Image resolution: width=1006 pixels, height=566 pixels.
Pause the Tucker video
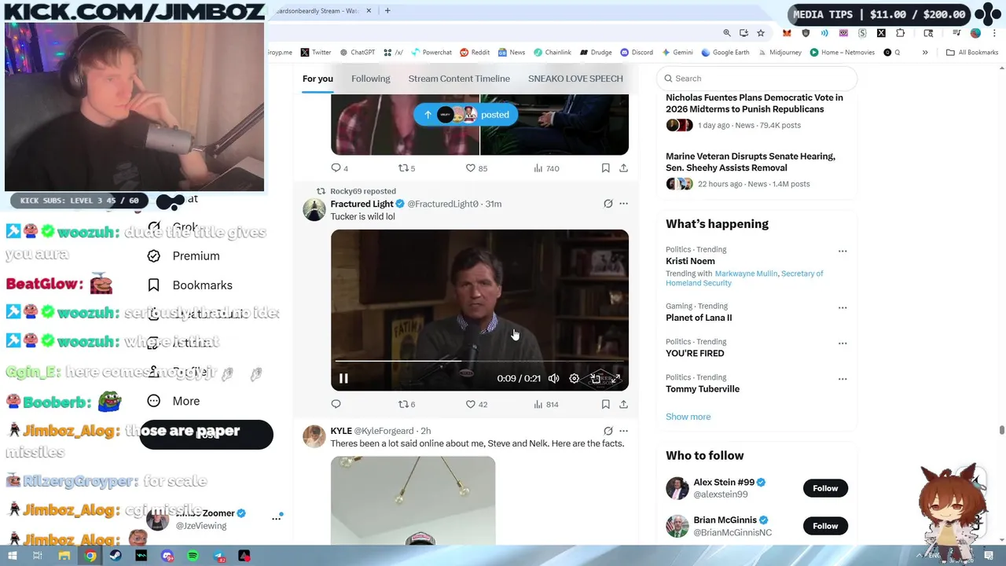coord(343,378)
